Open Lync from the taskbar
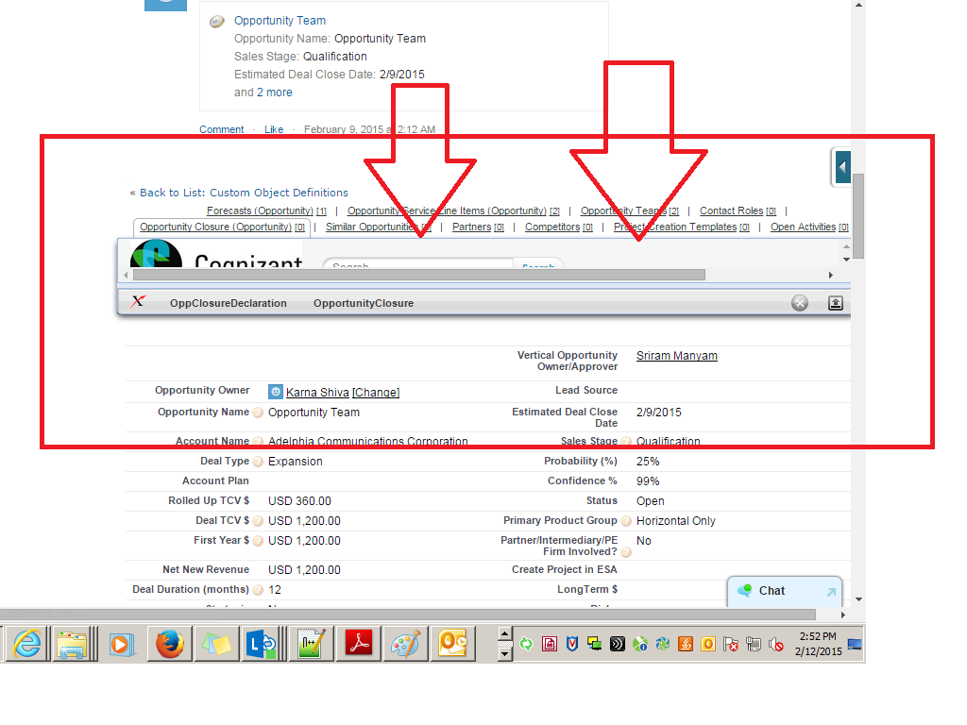Viewport: 967px width, 725px height. pyautogui.click(x=263, y=644)
